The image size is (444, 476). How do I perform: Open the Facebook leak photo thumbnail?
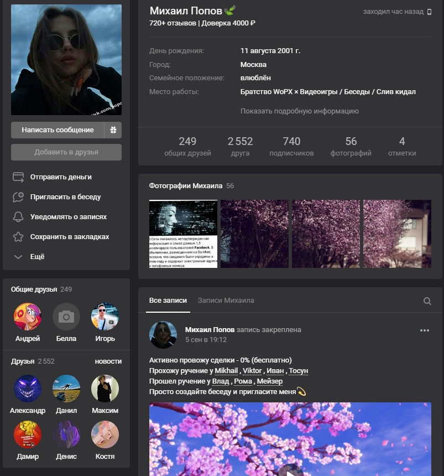(183, 234)
